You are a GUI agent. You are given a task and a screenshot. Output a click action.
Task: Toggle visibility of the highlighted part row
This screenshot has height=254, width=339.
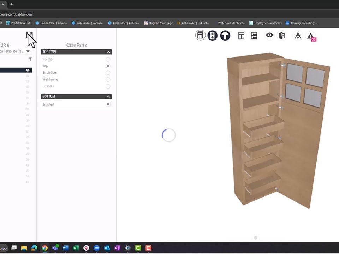click(x=27, y=70)
